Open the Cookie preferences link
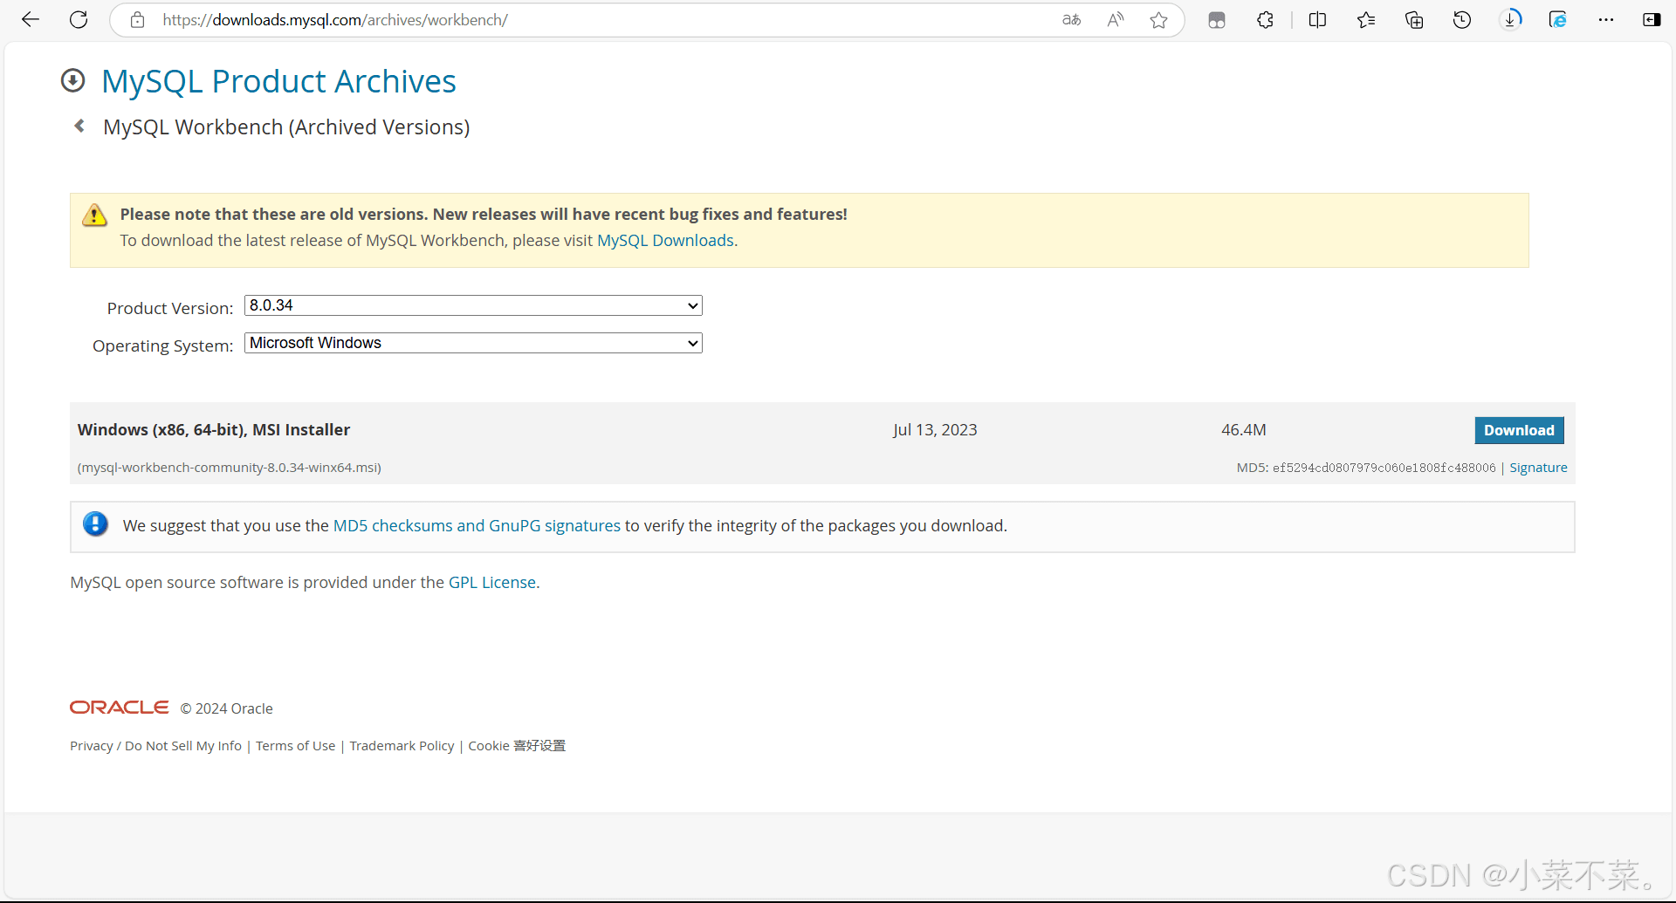 (517, 746)
